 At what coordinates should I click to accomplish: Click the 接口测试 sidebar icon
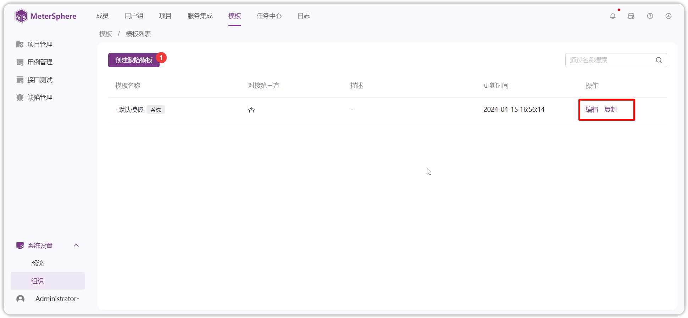coord(20,80)
